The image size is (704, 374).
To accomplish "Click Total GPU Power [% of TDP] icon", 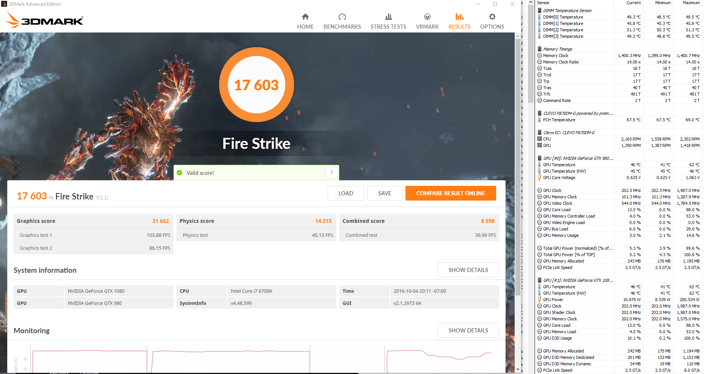I will pyautogui.click(x=540, y=255).
